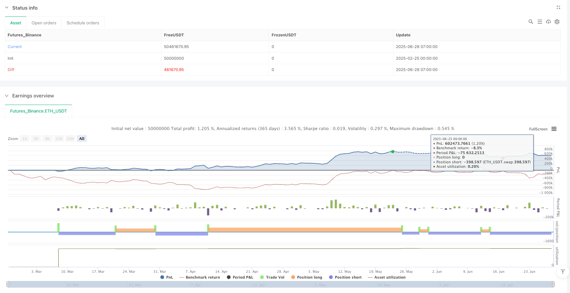Click the FullScreen chart button
Viewport: 570px width, 293px height.
click(538, 129)
